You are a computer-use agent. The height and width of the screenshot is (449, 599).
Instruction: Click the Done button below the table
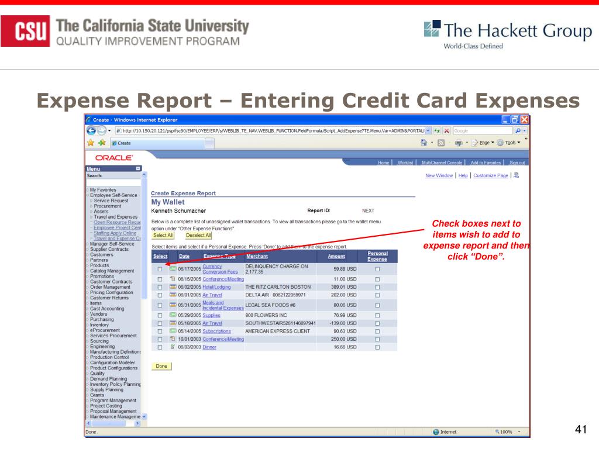(x=161, y=366)
